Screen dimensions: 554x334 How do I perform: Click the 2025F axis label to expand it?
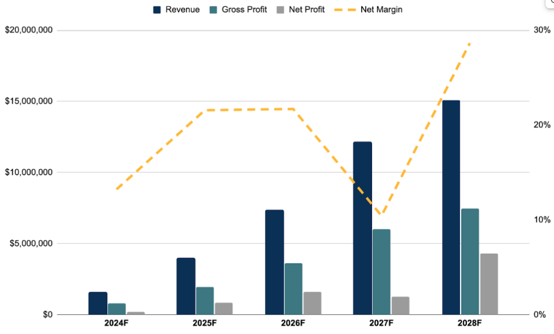point(204,323)
